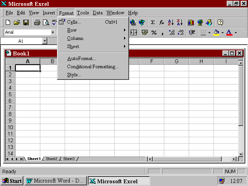Open Print Preview from the toolbar
This screenshot has width=248, height=186.
click(46, 22)
